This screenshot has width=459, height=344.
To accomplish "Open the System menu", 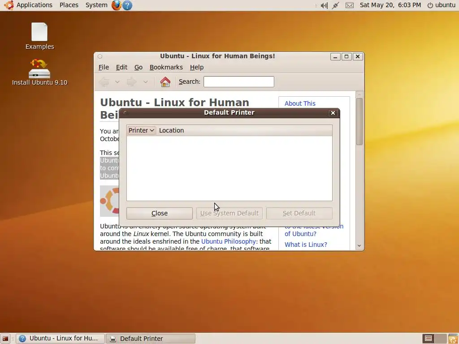I will (96, 5).
